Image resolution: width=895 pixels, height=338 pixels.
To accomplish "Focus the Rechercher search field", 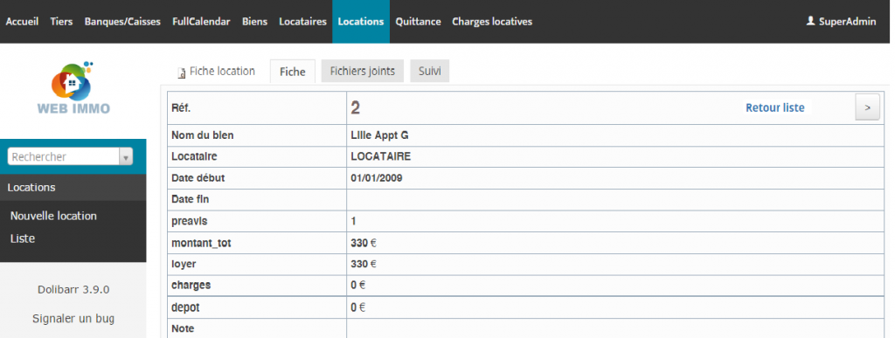I will pyautogui.click(x=63, y=157).
